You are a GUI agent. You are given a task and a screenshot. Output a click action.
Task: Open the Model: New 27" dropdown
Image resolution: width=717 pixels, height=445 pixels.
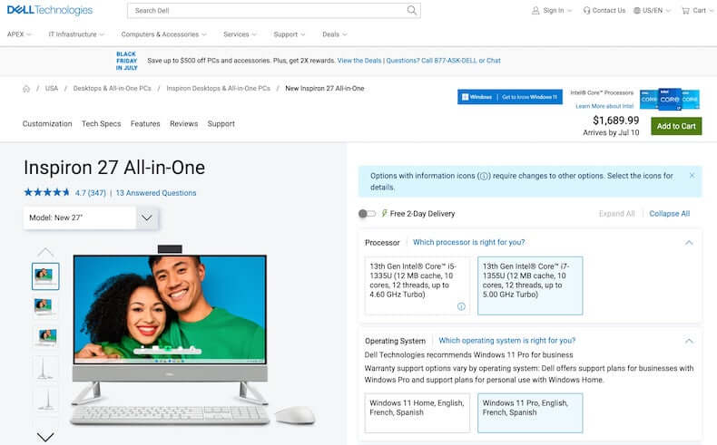pos(91,218)
